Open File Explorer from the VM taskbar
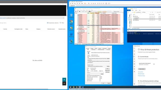The image size is (161, 90). 74,87
